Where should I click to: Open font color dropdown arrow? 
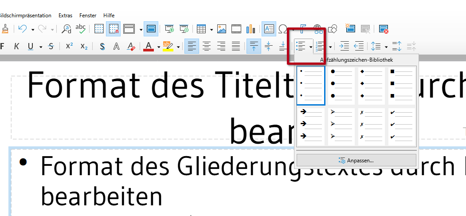point(159,47)
